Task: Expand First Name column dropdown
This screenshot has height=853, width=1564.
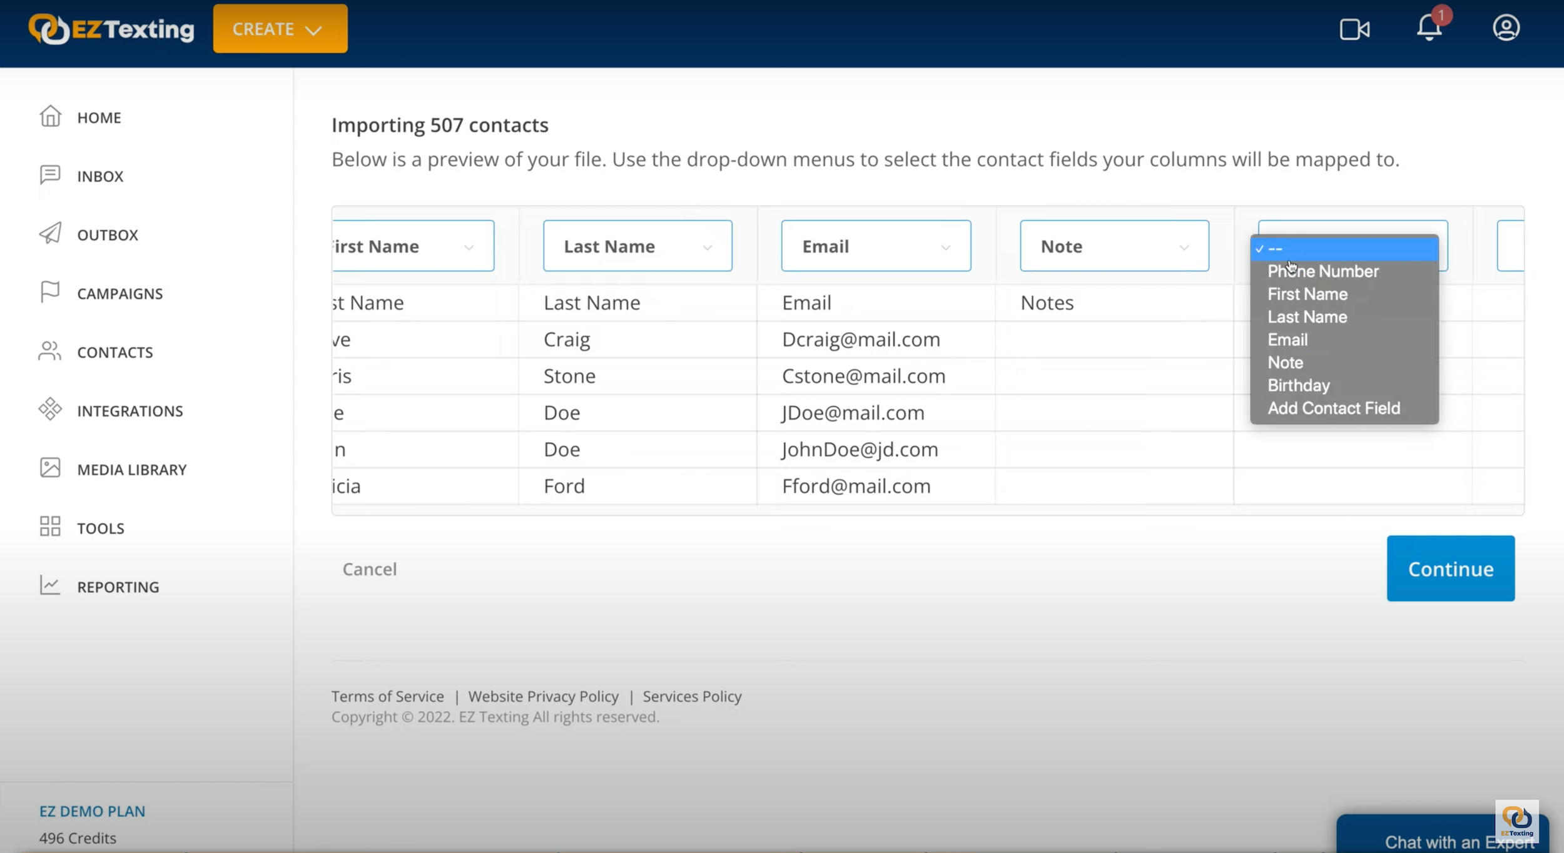Action: pyautogui.click(x=470, y=246)
